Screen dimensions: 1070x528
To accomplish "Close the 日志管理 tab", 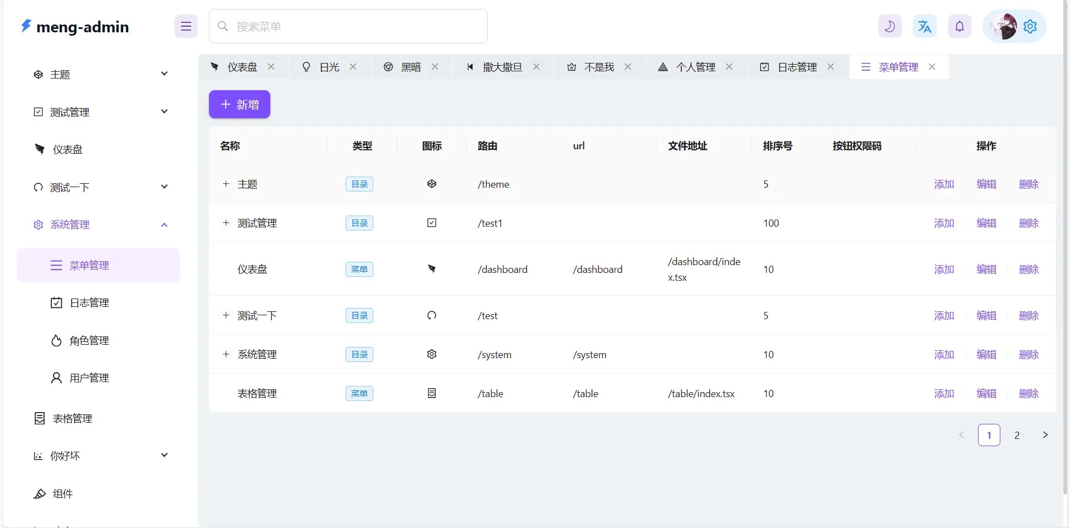I will pos(830,67).
